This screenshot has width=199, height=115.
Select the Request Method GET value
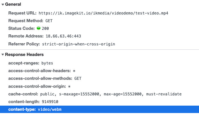49,21
